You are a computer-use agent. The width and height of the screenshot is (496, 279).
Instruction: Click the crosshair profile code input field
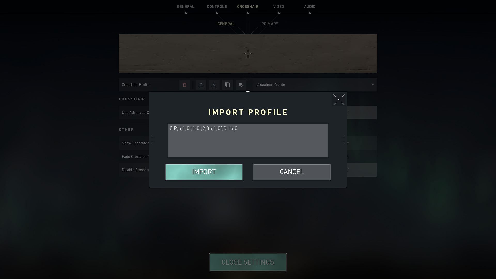[x=248, y=140]
